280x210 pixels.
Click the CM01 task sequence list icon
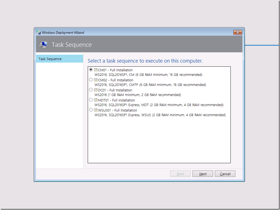(96, 70)
